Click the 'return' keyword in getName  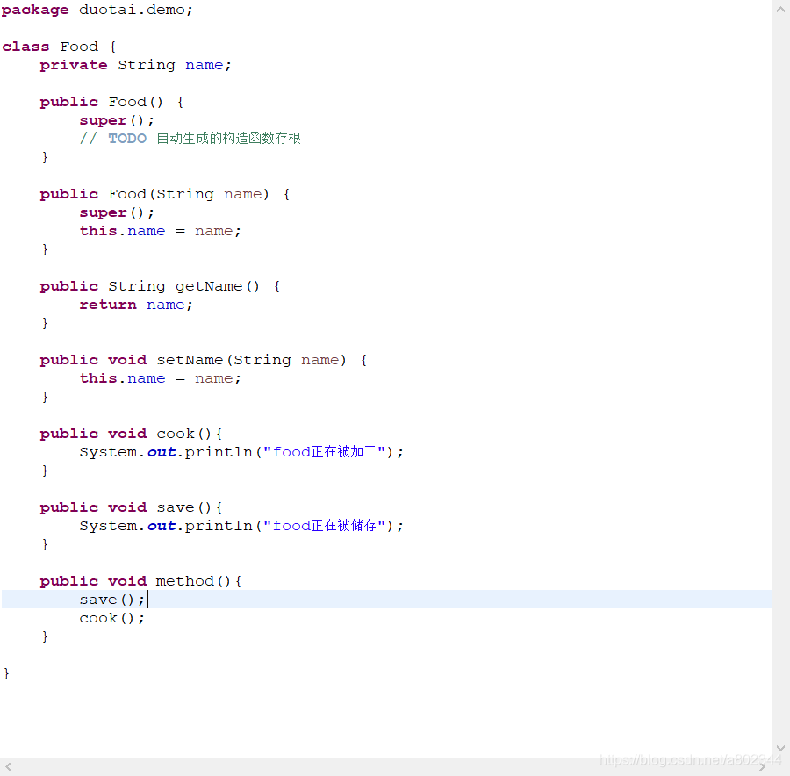(108, 305)
